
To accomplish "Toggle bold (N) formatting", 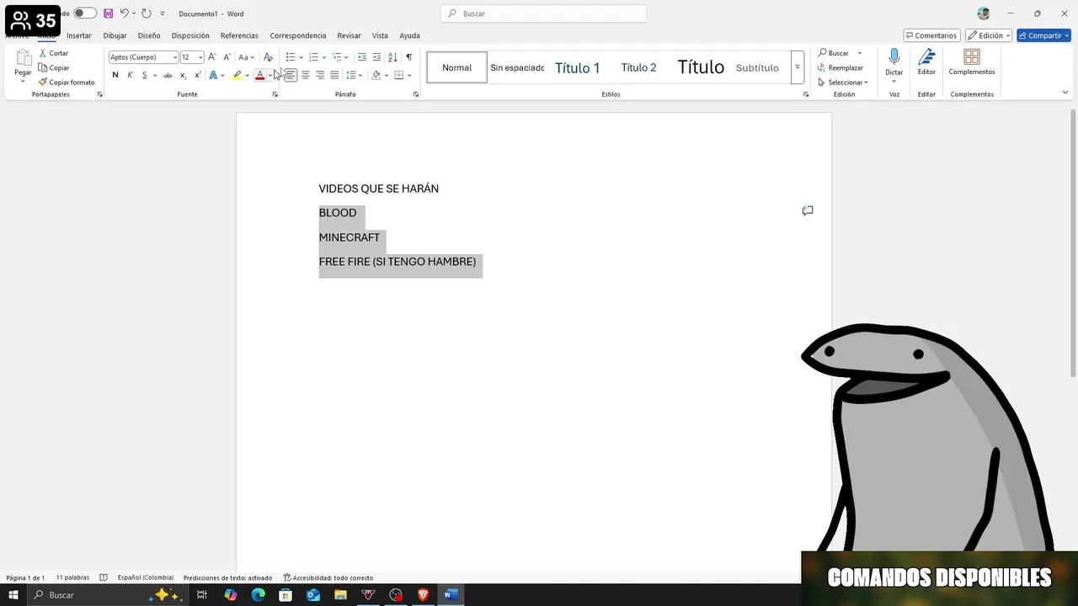I will click(x=115, y=75).
